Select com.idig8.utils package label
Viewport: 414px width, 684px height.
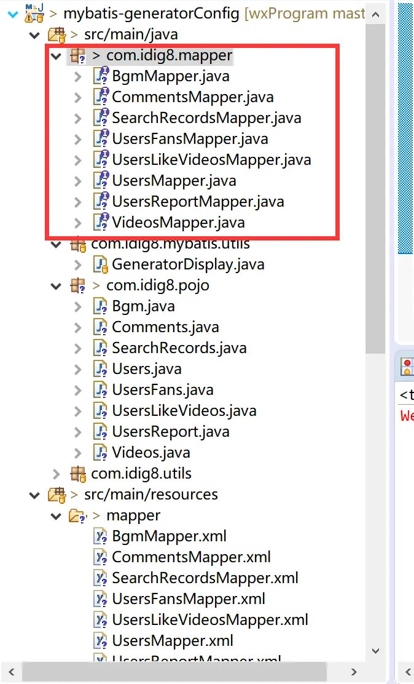coord(141,474)
